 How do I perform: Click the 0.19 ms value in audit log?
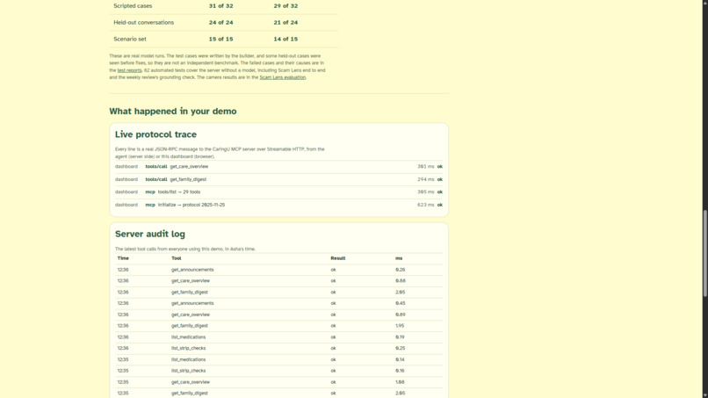400,337
